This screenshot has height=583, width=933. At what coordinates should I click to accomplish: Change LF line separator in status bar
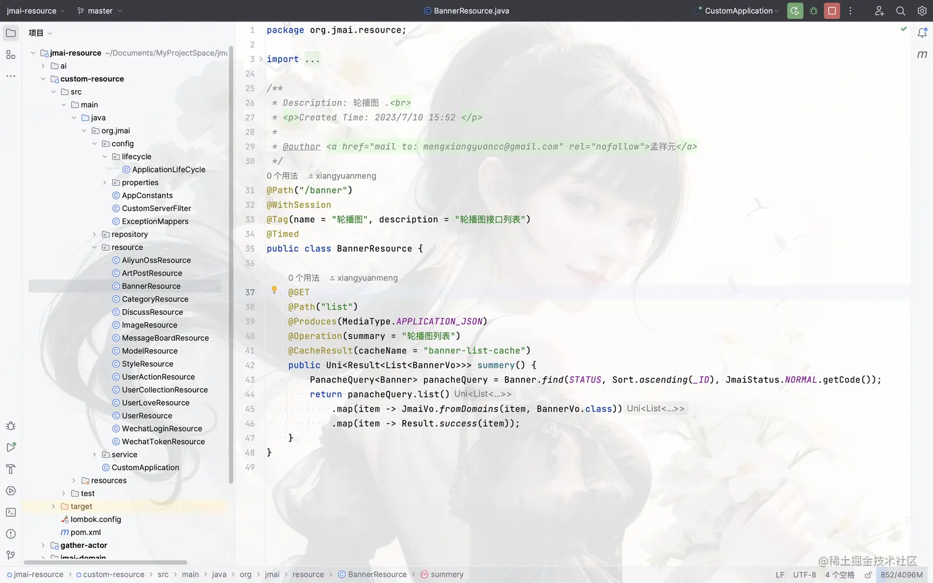780,574
